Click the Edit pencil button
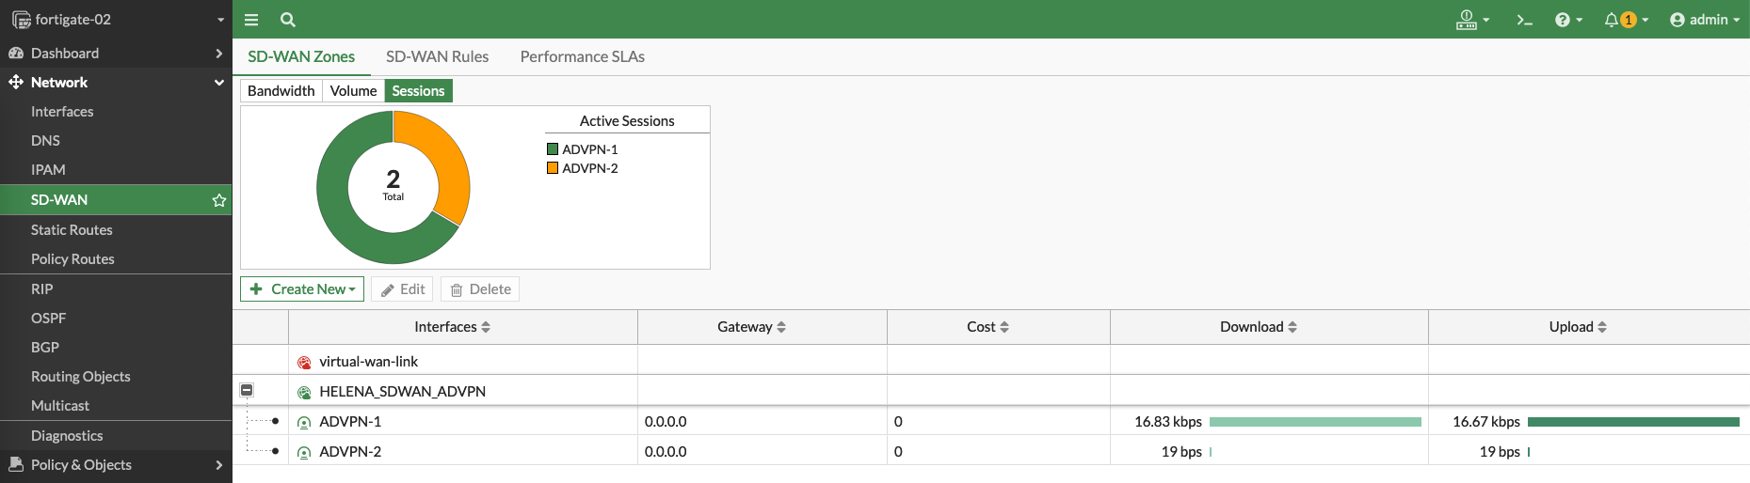 pyautogui.click(x=403, y=289)
